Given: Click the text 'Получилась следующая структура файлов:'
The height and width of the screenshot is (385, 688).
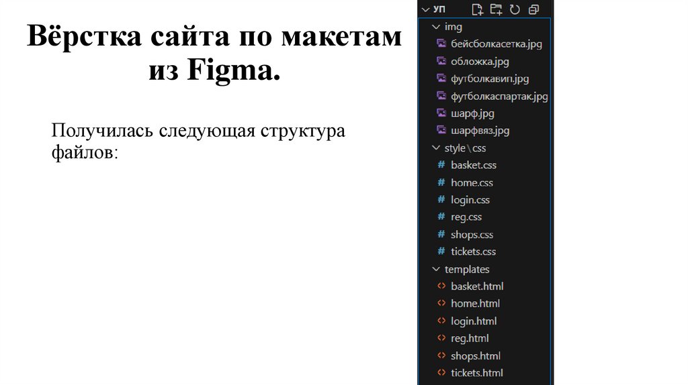Looking at the screenshot, I should click(198, 141).
